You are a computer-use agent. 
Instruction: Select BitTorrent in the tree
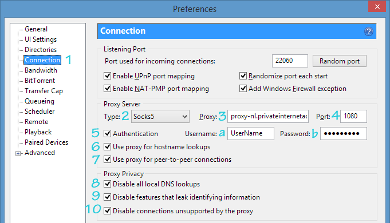(40, 81)
